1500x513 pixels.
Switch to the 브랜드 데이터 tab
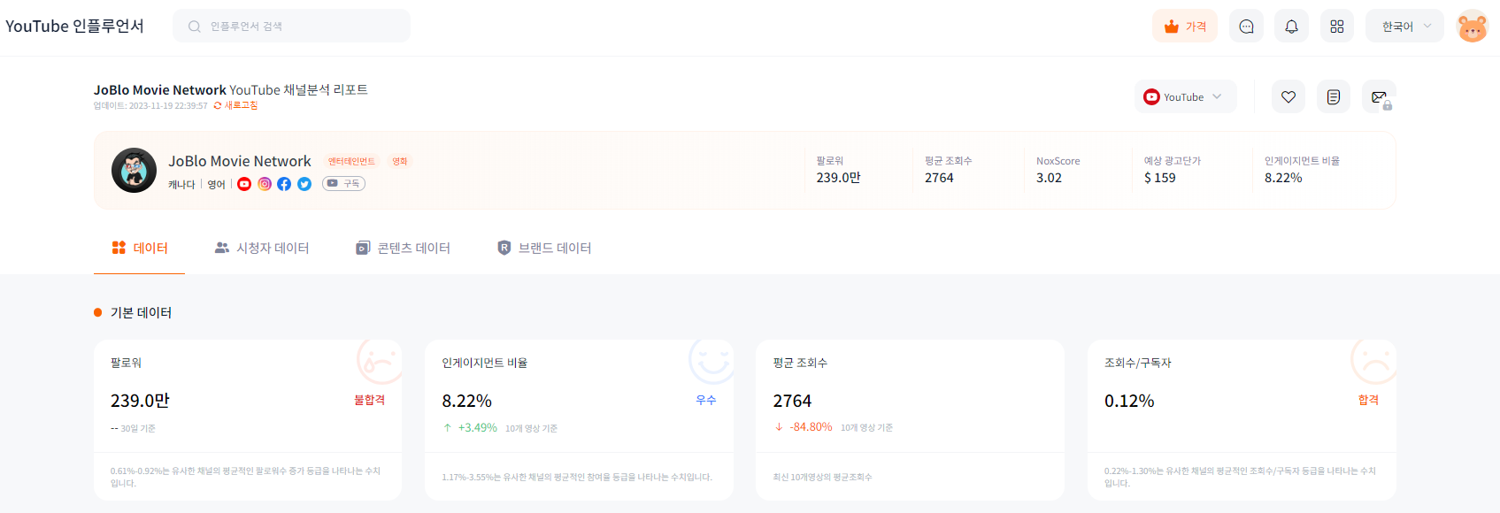pyautogui.click(x=544, y=249)
